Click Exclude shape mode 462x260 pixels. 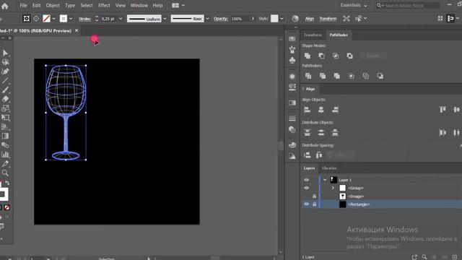tap(349, 56)
